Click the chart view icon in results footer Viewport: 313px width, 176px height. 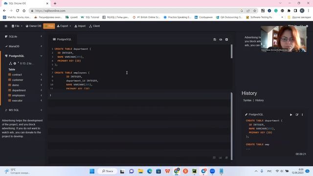point(220,157)
